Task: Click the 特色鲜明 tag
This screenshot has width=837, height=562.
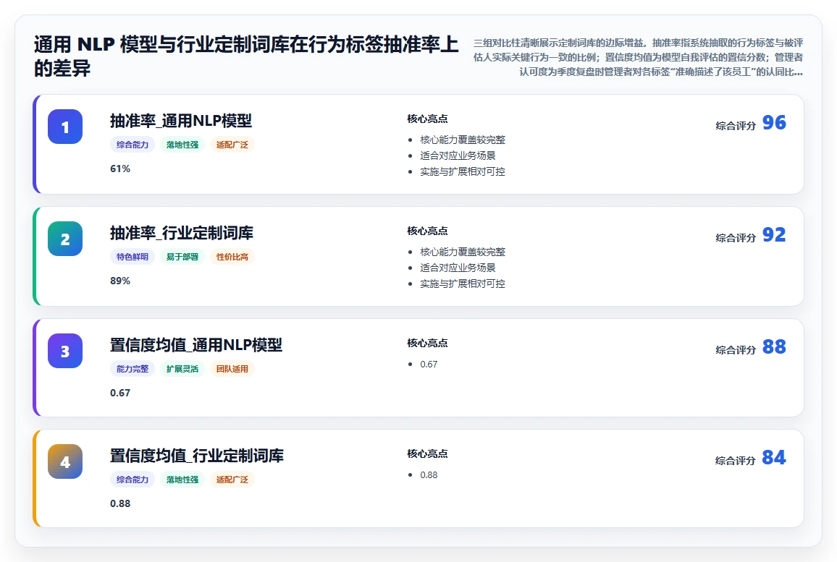Action: pyautogui.click(x=133, y=257)
